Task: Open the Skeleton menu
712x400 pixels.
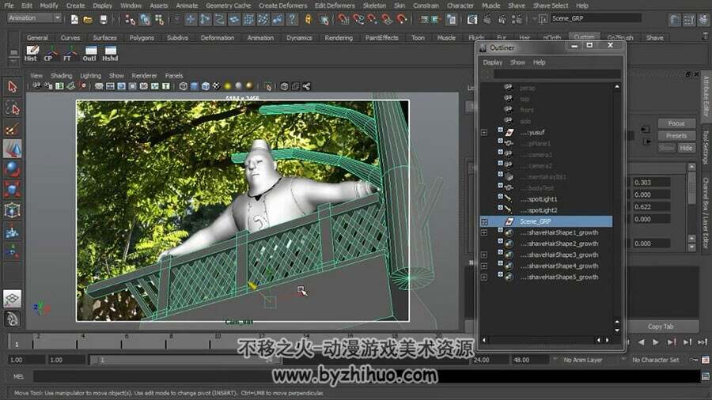Action: (374, 6)
